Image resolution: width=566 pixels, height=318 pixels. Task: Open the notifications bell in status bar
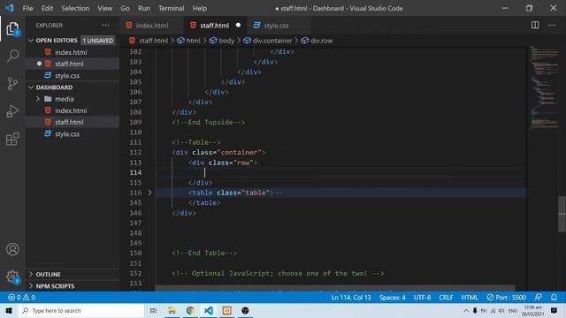coord(554,298)
